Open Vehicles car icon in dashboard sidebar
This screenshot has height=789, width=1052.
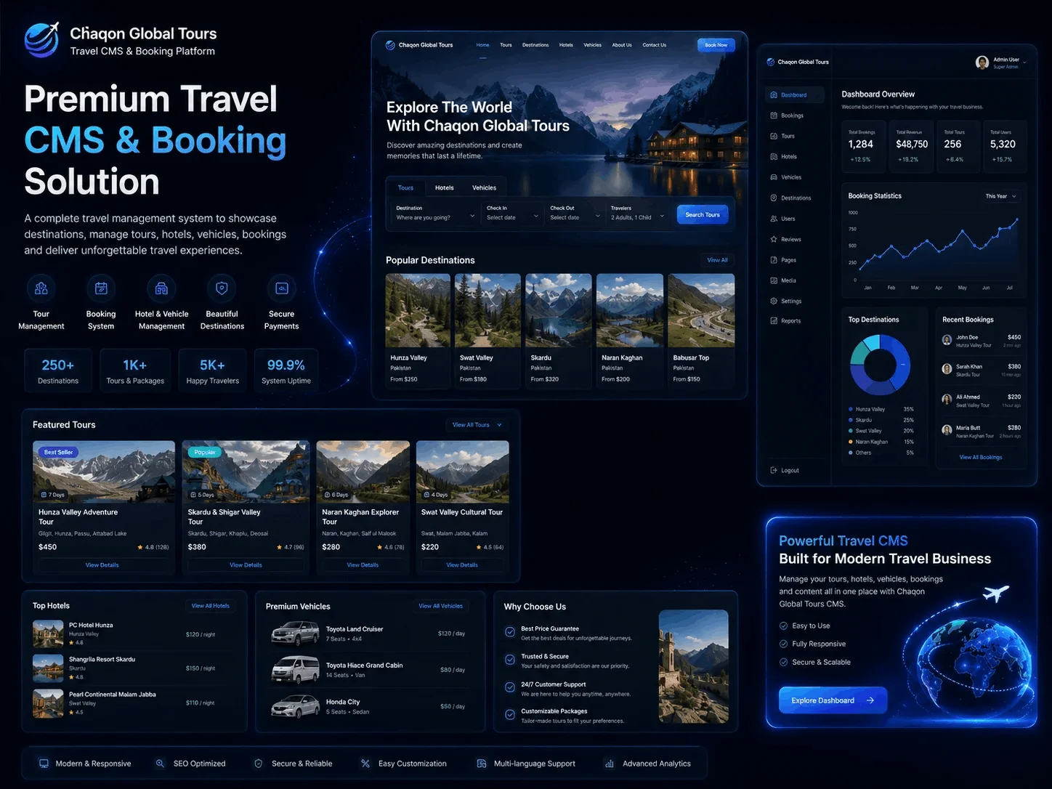[774, 177]
